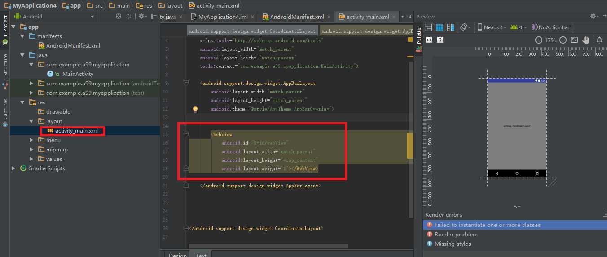Expand the drawable folder... no arrow; select drawable folder
The height and width of the screenshot is (257, 607).
(54, 111)
